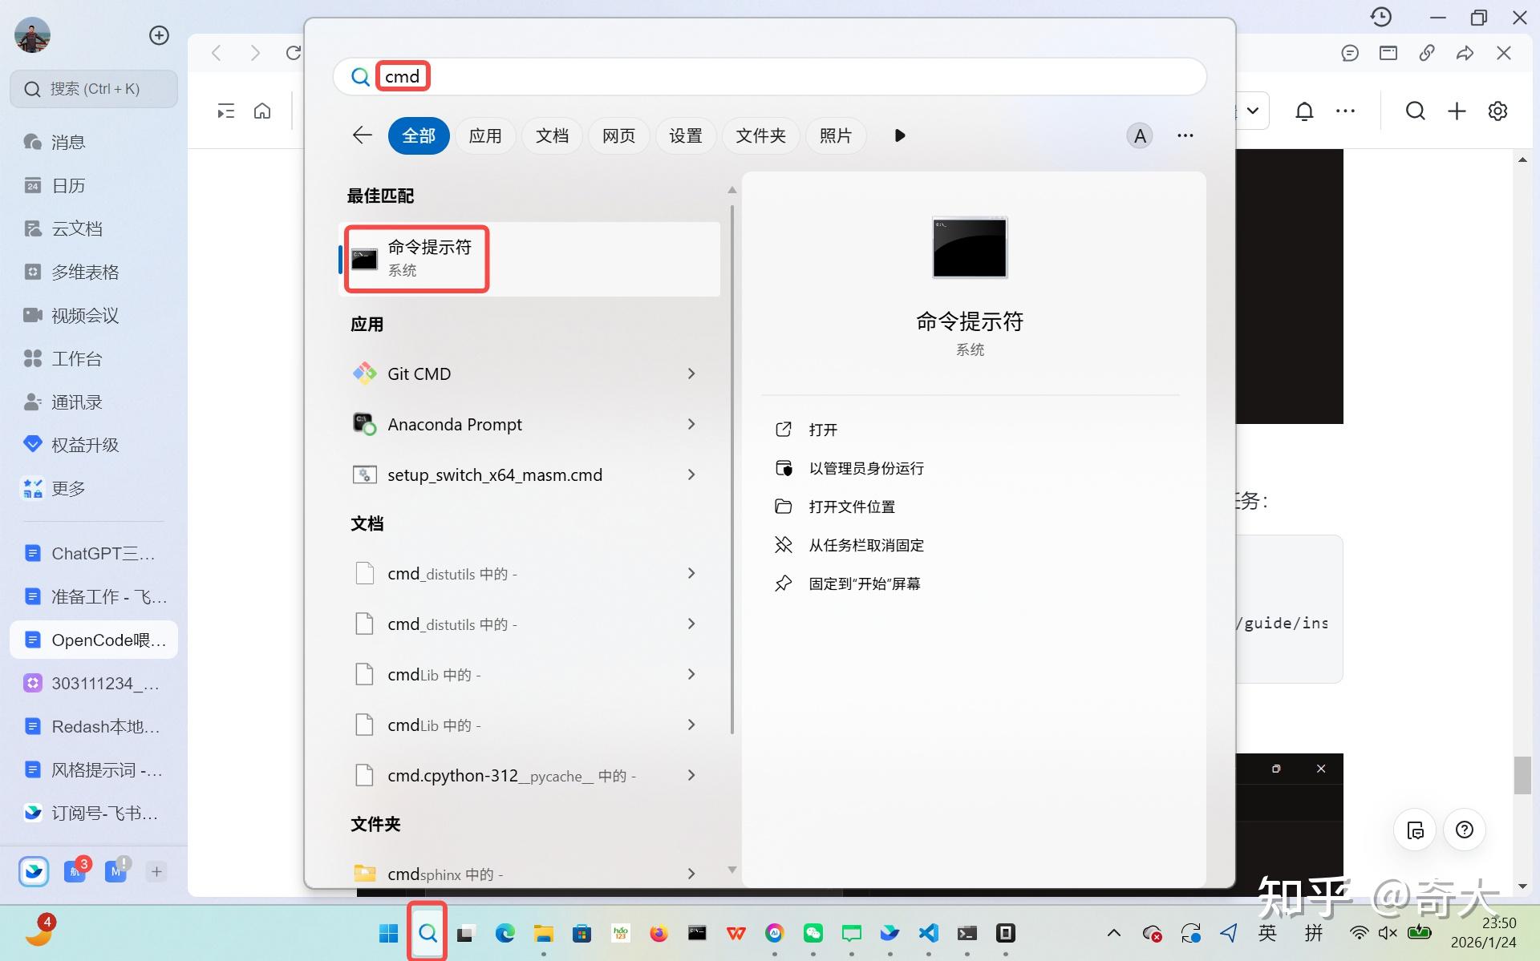Switch to the 文档 search filter tab

551,135
